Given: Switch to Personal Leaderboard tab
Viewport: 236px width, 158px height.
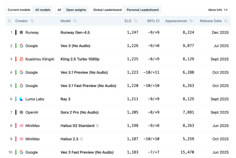Looking at the screenshot, I should pos(142,10).
